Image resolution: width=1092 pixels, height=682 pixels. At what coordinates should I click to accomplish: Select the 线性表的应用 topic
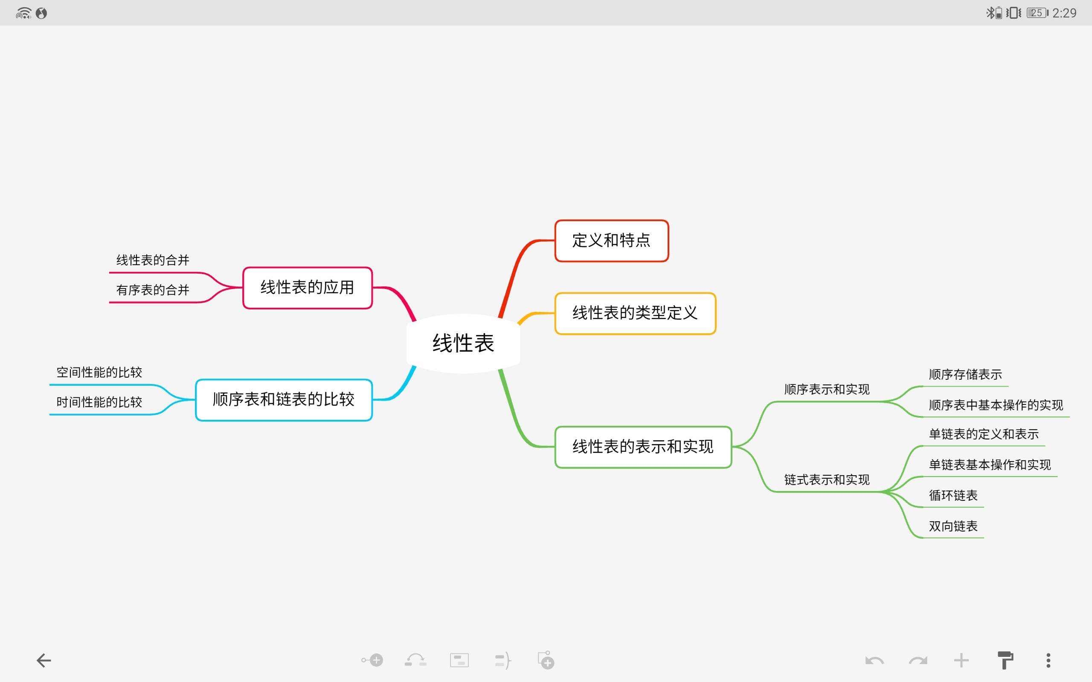(x=307, y=288)
